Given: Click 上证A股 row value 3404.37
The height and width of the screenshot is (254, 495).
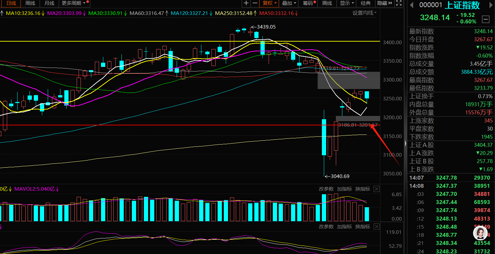Looking at the screenshot, I should [x=483, y=145].
